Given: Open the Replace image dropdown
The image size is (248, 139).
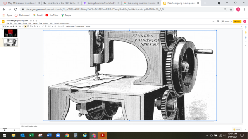Looking at the screenshot, I should point(70,27).
